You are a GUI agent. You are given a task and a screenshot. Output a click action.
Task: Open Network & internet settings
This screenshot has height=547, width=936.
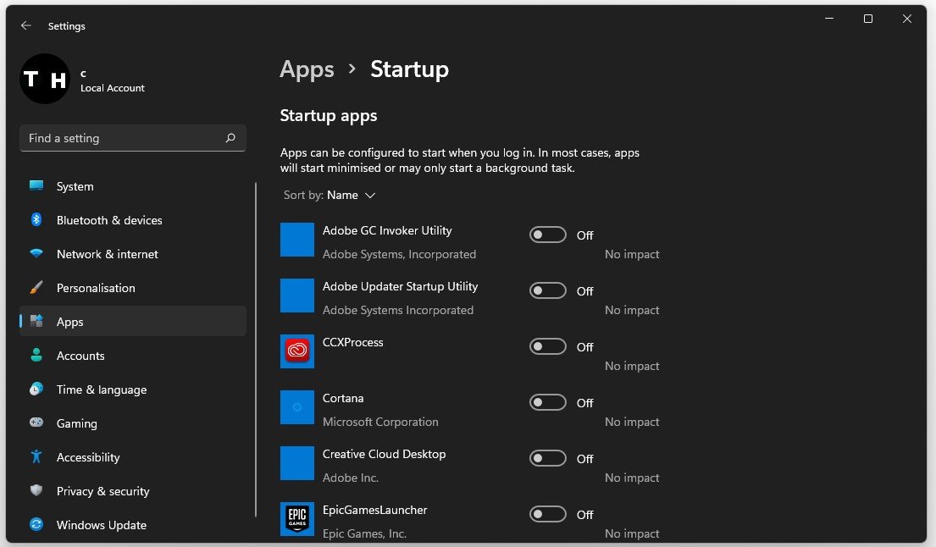pyautogui.click(x=133, y=254)
